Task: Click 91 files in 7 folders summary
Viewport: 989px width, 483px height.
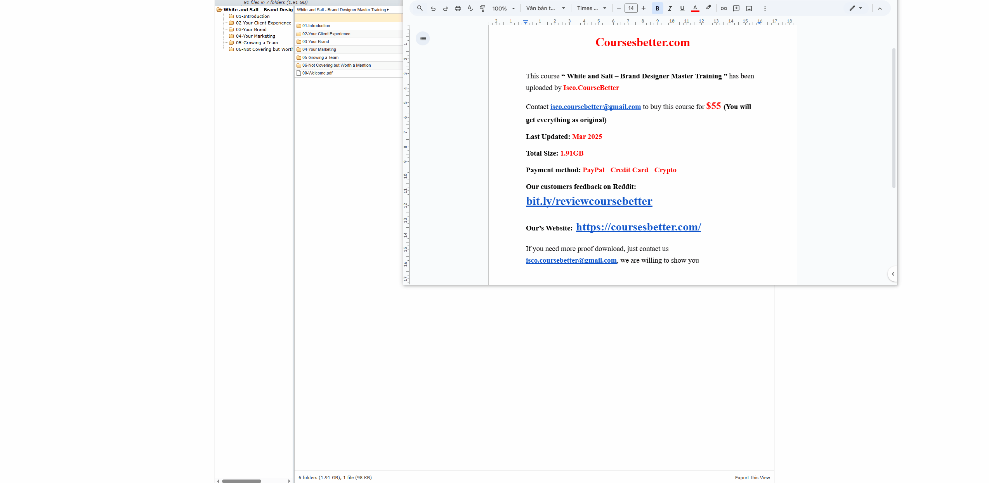Action: click(275, 2)
